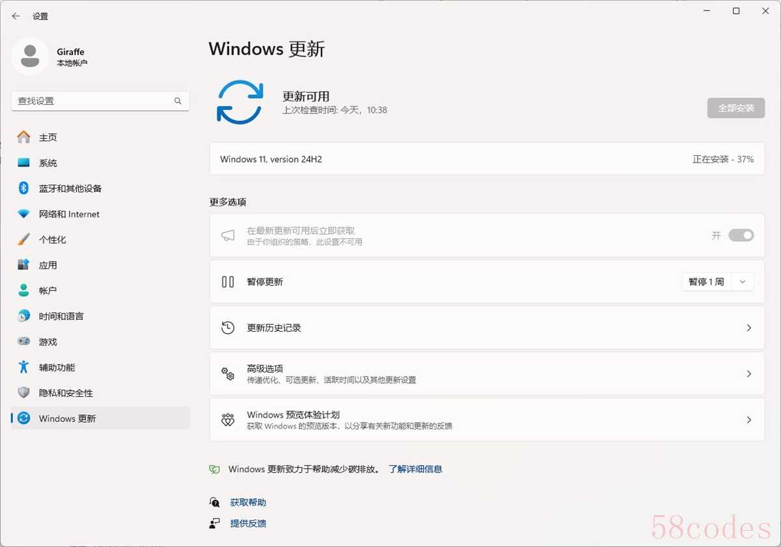The width and height of the screenshot is (781, 547).
Task: Click Windows 11, version 24H2 update row
Action: coord(487,159)
